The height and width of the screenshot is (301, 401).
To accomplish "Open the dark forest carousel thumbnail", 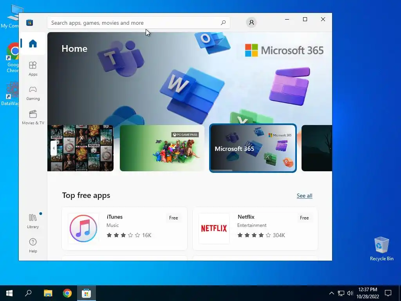I will pos(316,148).
